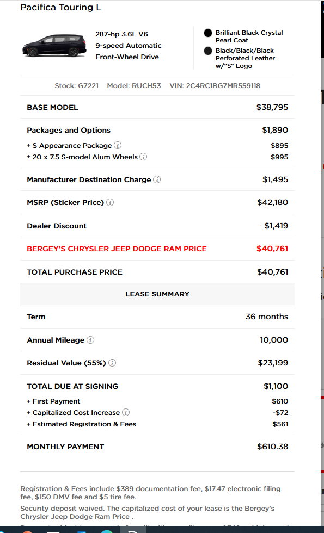324x533 pixels.
Task: Click Manufacturer Destination Charge info icon
Action: tap(157, 179)
